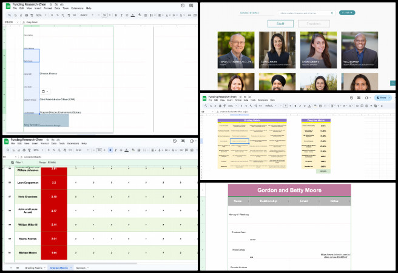Image resolution: width=398 pixels, height=273 pixels.
Task: Open the font family dropdown in the job titles sheet
Action: point(87,15)
